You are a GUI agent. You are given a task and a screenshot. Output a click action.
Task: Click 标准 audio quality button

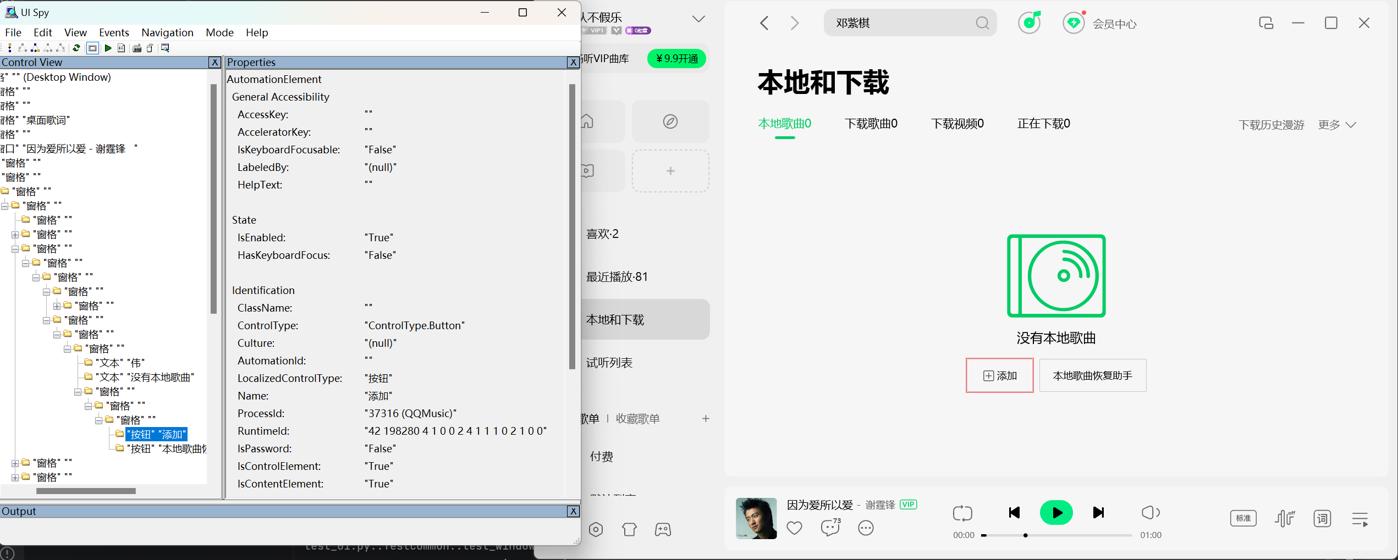(x=1243, y=518)
